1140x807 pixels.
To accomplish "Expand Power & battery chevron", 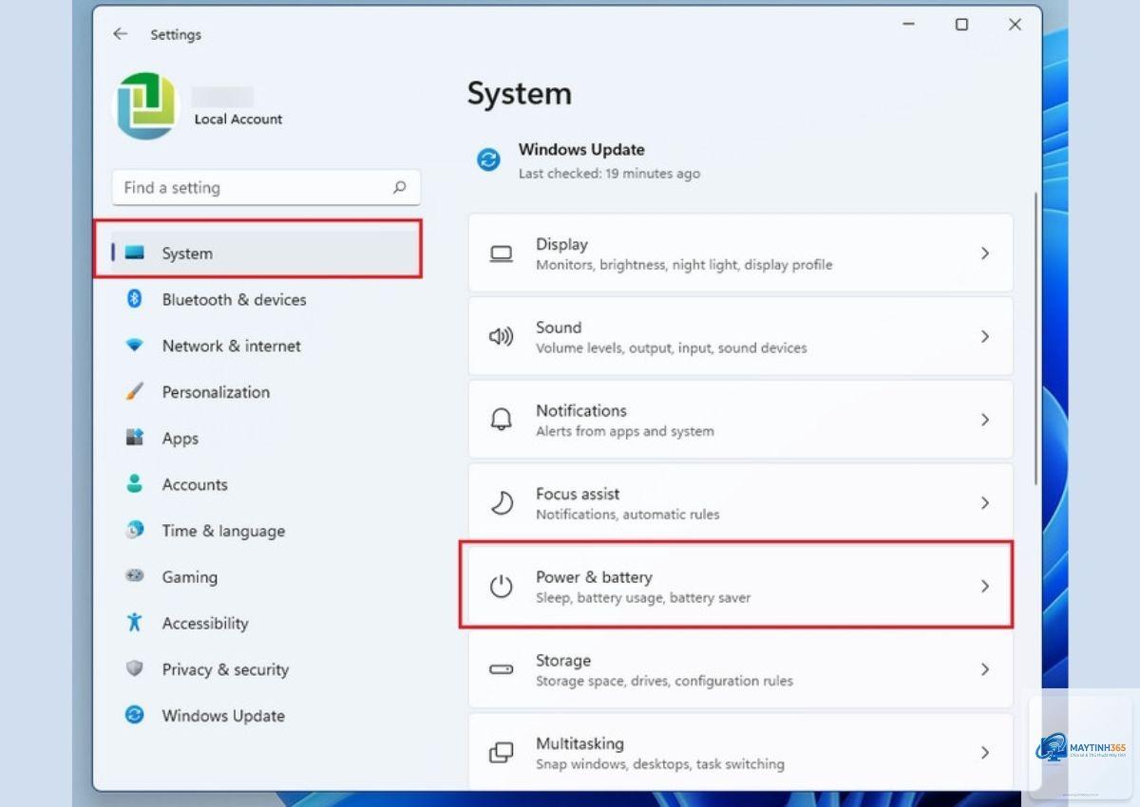I will pos(985,586).
